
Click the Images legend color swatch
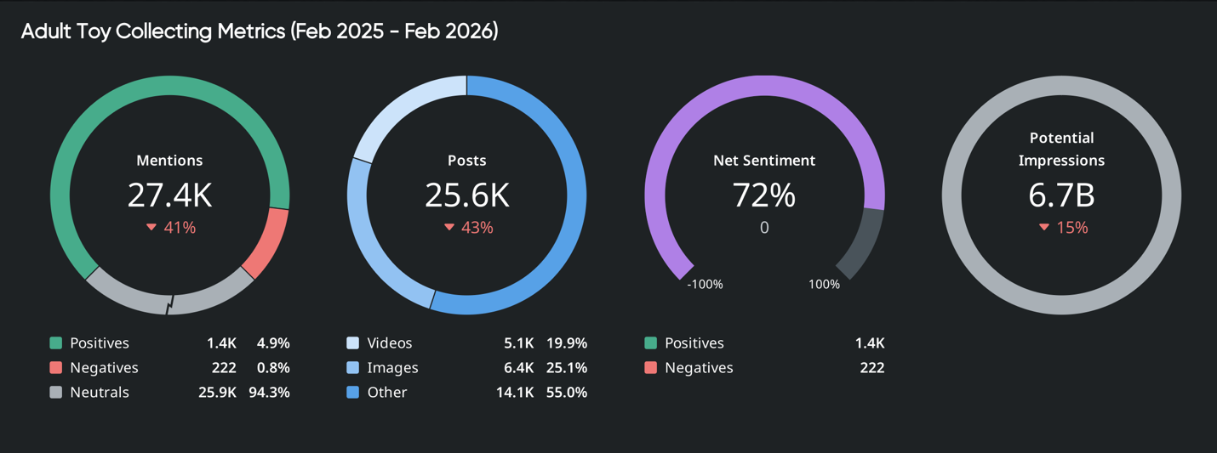pyautogui.click(x=353, y=368)
